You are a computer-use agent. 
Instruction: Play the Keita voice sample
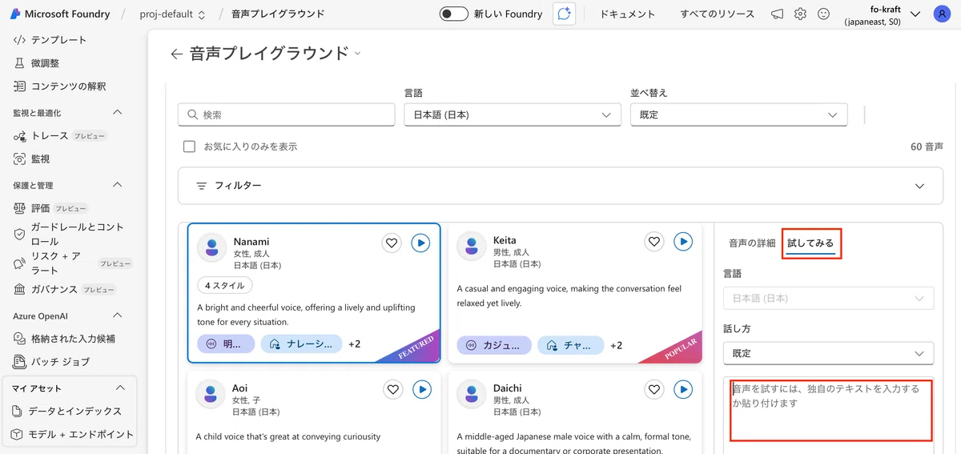683,241
